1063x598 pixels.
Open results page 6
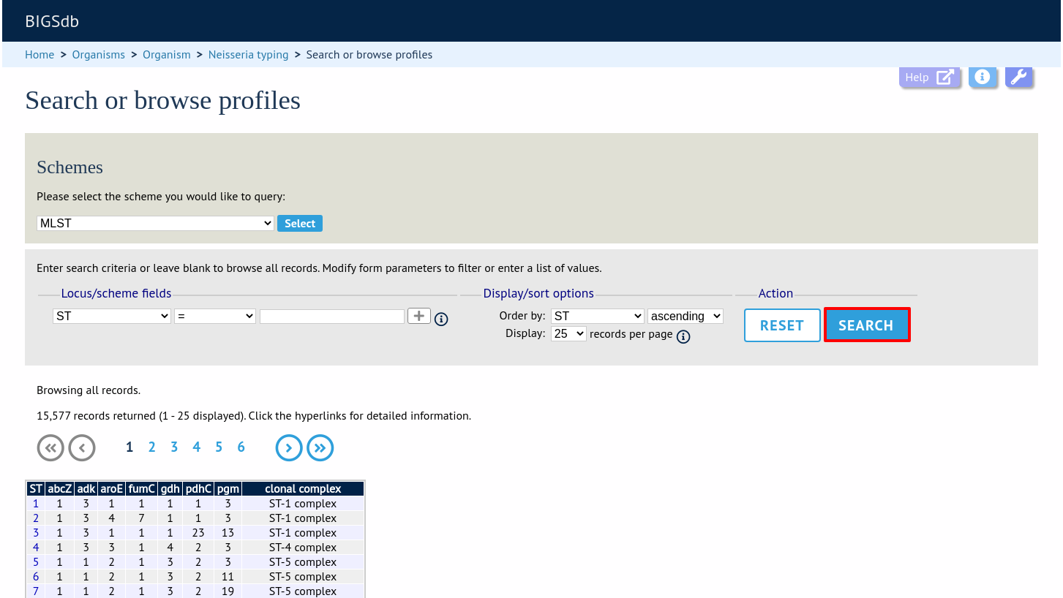coord(241,447)
